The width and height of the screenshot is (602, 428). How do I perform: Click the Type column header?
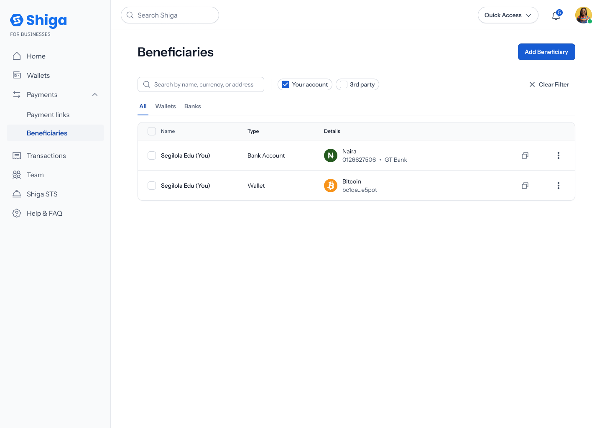tap(253, 131)
